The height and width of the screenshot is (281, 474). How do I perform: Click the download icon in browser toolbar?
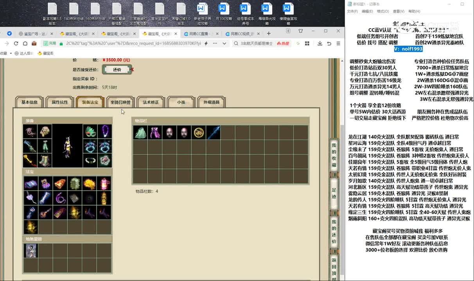coord(319,43)
